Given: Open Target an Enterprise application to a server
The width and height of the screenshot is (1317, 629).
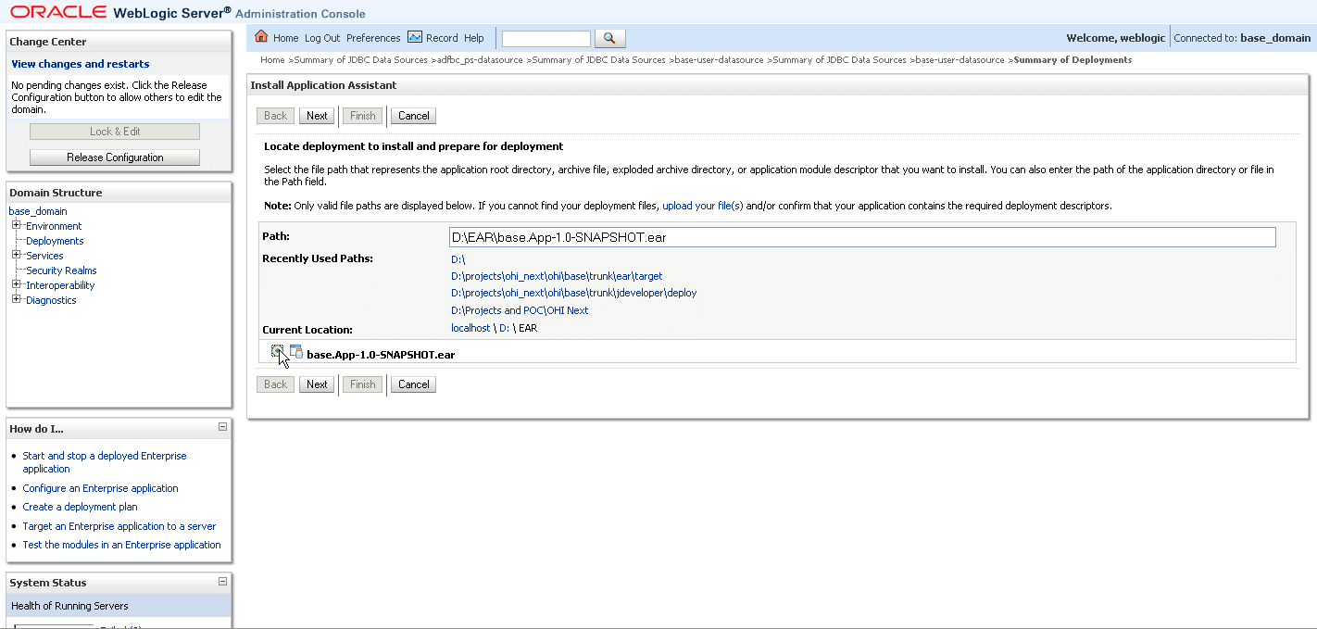Looking at the screenshot, I should pos(119,526).
